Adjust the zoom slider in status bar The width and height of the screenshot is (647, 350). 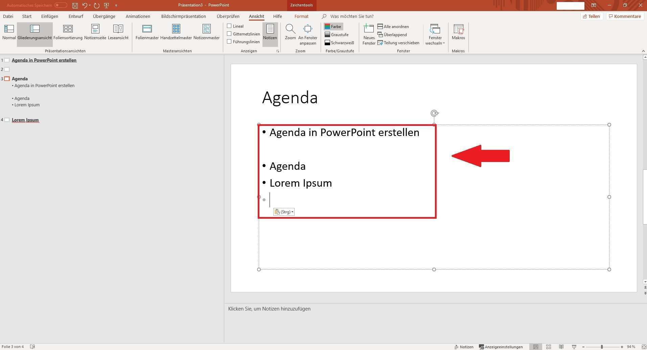[602, 347]
